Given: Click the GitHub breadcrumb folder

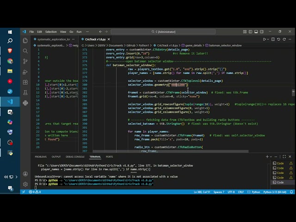Looking at the screenshot, I should click(131, 45).
